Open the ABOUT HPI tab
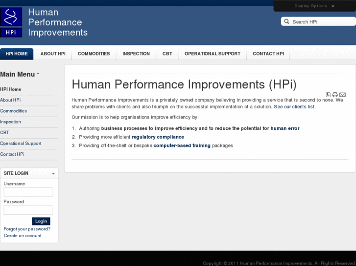This screenshot has width=356, height=266. (53, 54)
